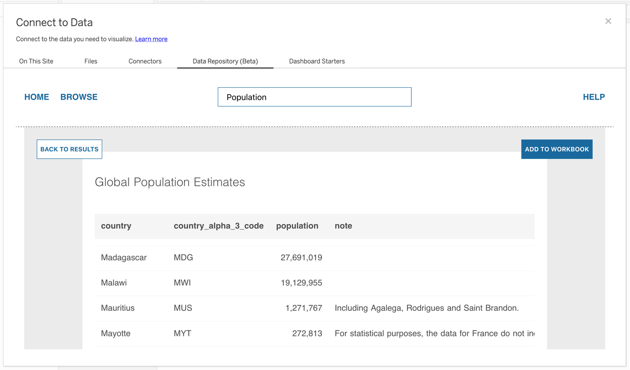
Task: Open the HELP link
Action: [x=594, y=97]
